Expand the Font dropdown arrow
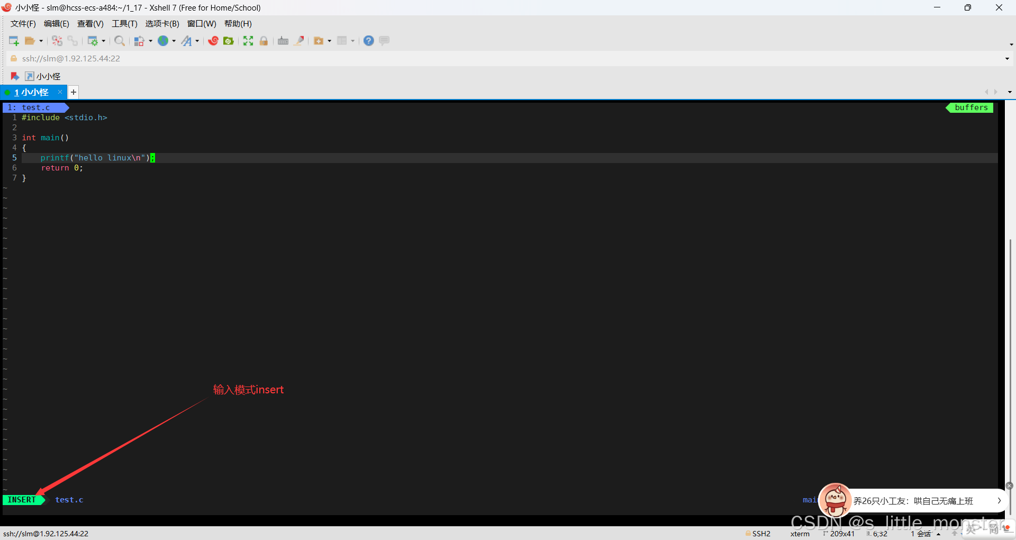 (197, 41)
